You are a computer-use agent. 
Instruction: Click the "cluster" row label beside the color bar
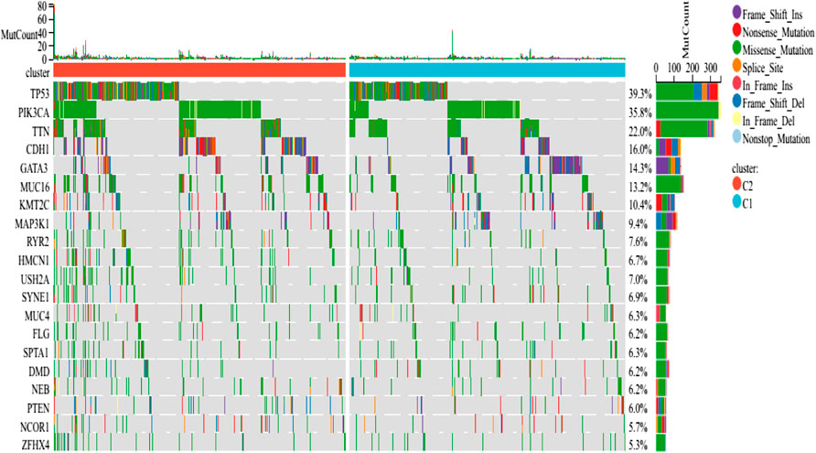(38, 72)
